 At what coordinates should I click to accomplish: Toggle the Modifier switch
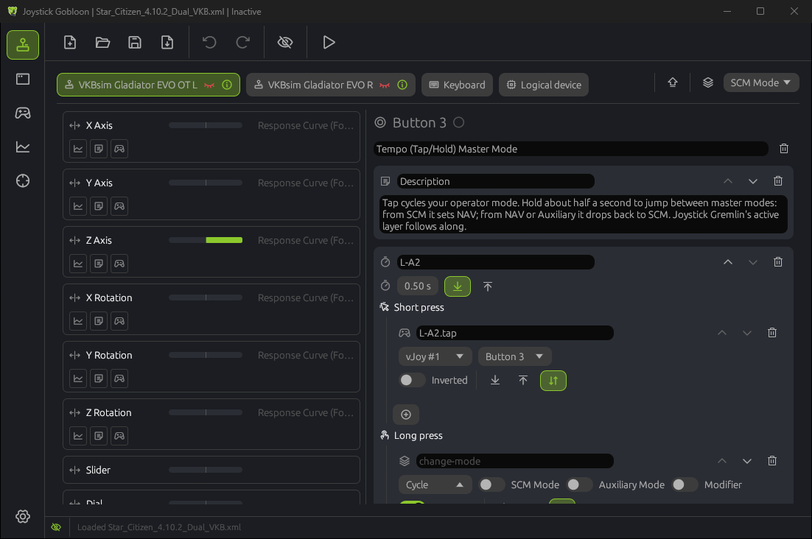685,485
